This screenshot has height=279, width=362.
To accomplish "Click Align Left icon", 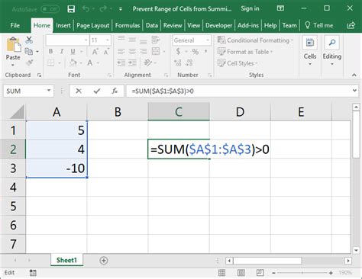I will point(121,52).
